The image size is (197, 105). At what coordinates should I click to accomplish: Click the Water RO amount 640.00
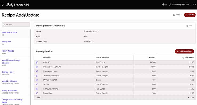tap(153, 62)
